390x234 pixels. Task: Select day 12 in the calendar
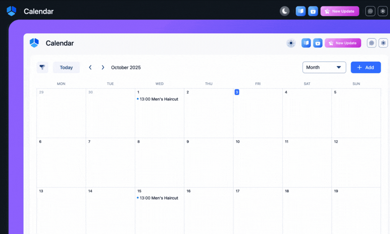click(356, 163)
